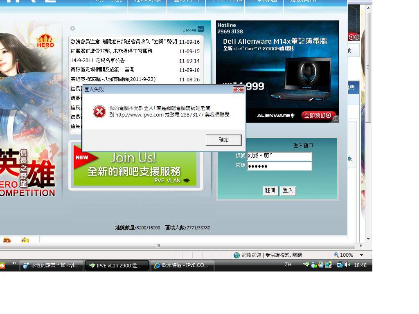Click the 100% zoom magnifier control
This screenshot has width=419, height=314.
pyautogui.click(x=344, y=255)
